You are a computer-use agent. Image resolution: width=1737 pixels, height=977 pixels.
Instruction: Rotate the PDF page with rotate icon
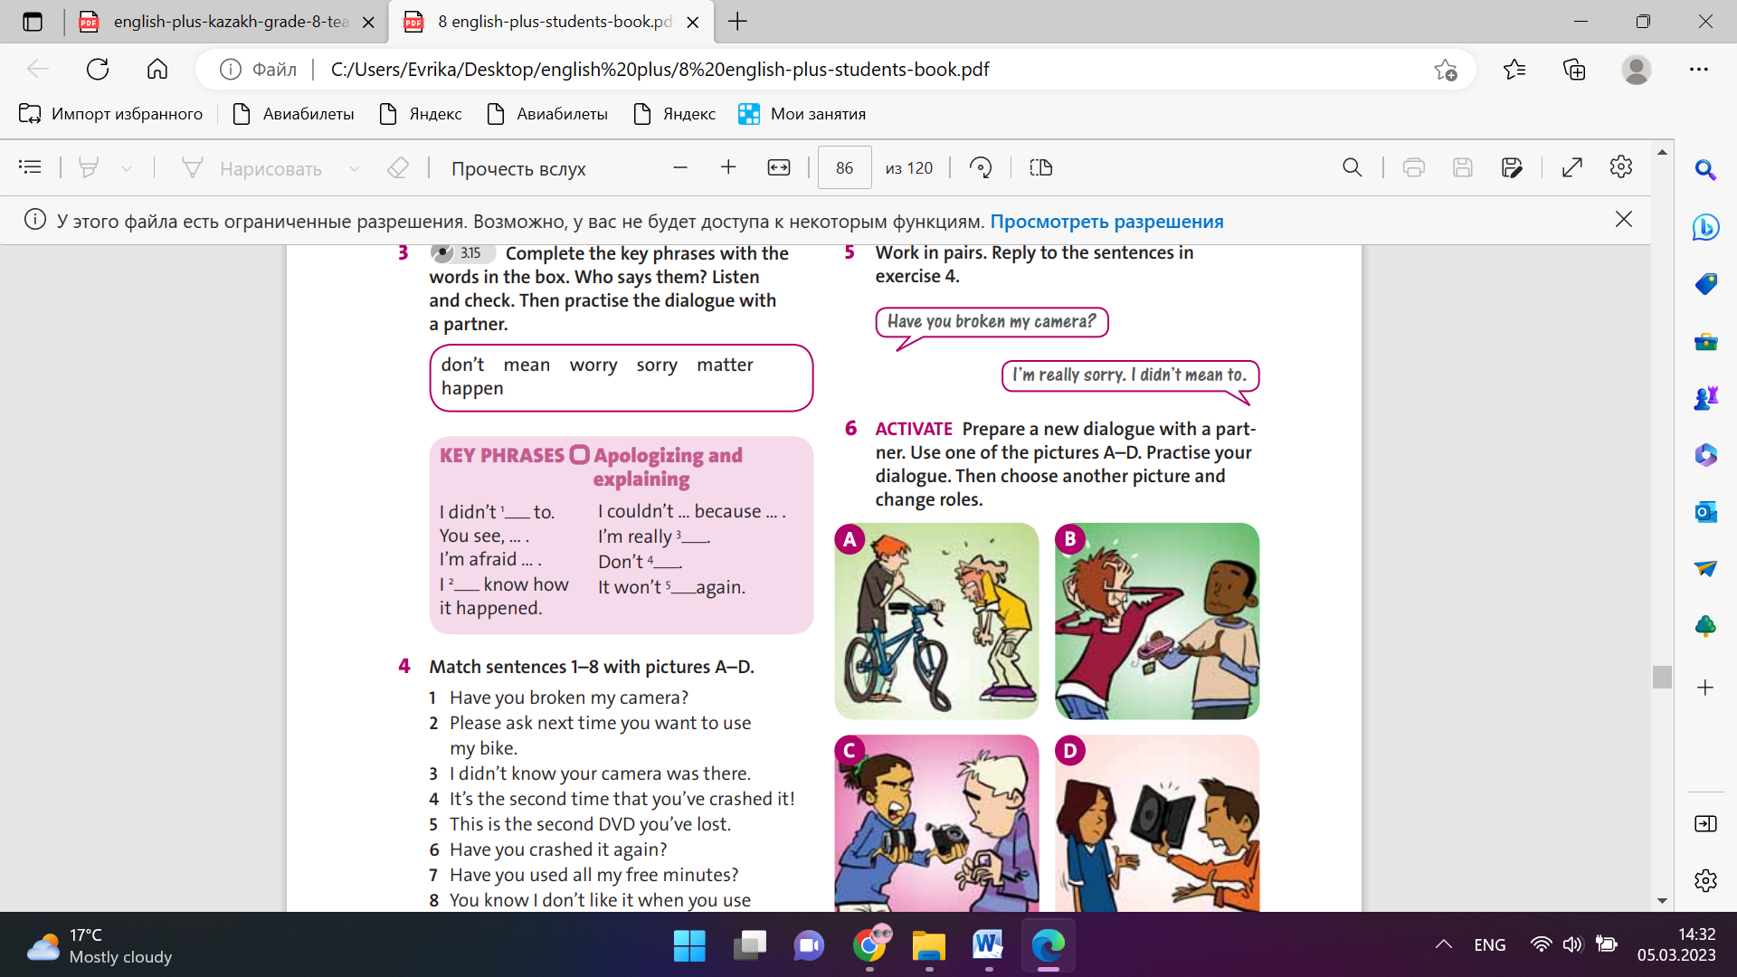pyautogui.click(x=981, y=167)
